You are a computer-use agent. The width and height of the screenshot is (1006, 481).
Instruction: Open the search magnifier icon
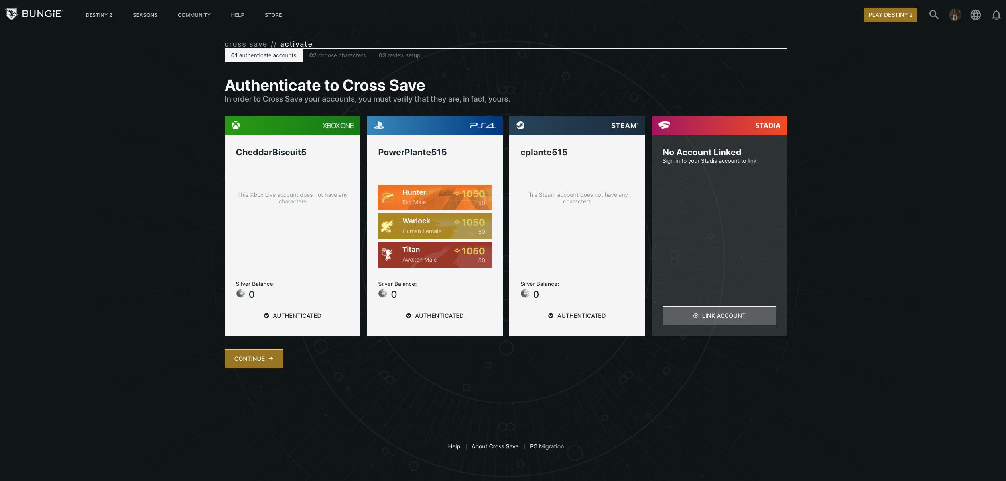[x=934, y=15]
